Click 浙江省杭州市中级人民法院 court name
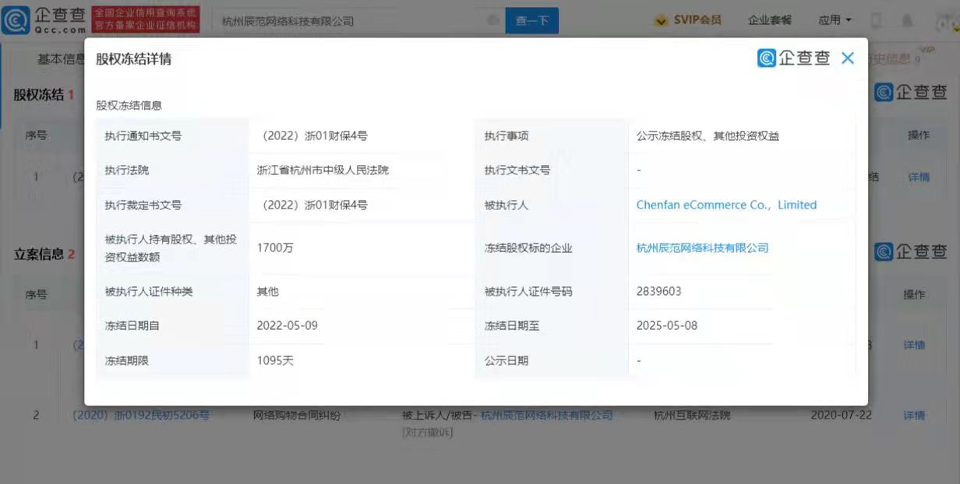960x484 pixels. (x=323, y=170)
